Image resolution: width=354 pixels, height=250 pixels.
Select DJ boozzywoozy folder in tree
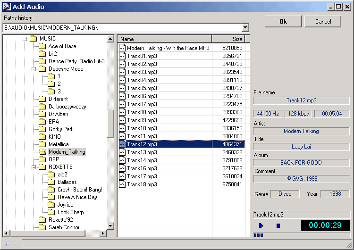(x=67, y=107)
